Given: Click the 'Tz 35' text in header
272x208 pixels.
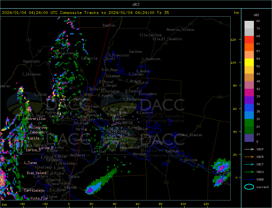Looking at the screenshot, I should point(163,13).
